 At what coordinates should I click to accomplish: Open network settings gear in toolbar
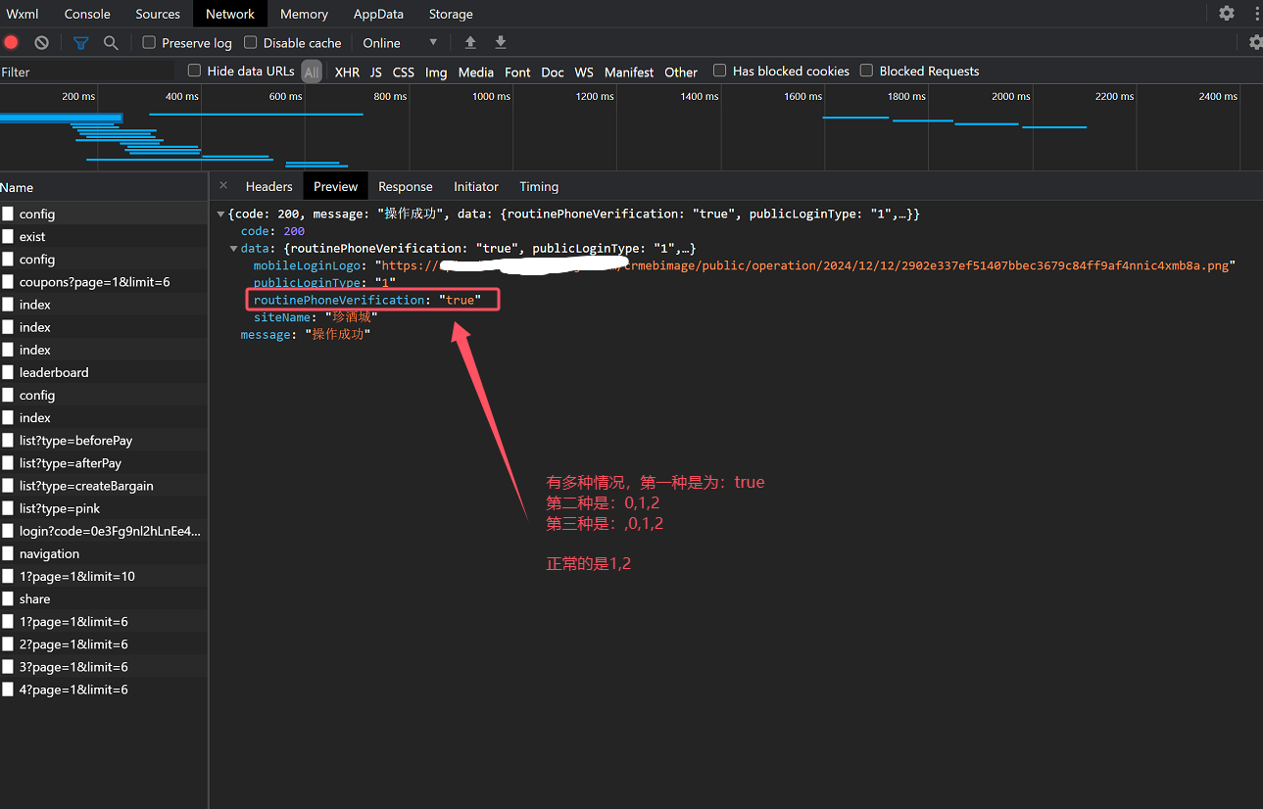pyautogui.click(x=1256, y=42)
